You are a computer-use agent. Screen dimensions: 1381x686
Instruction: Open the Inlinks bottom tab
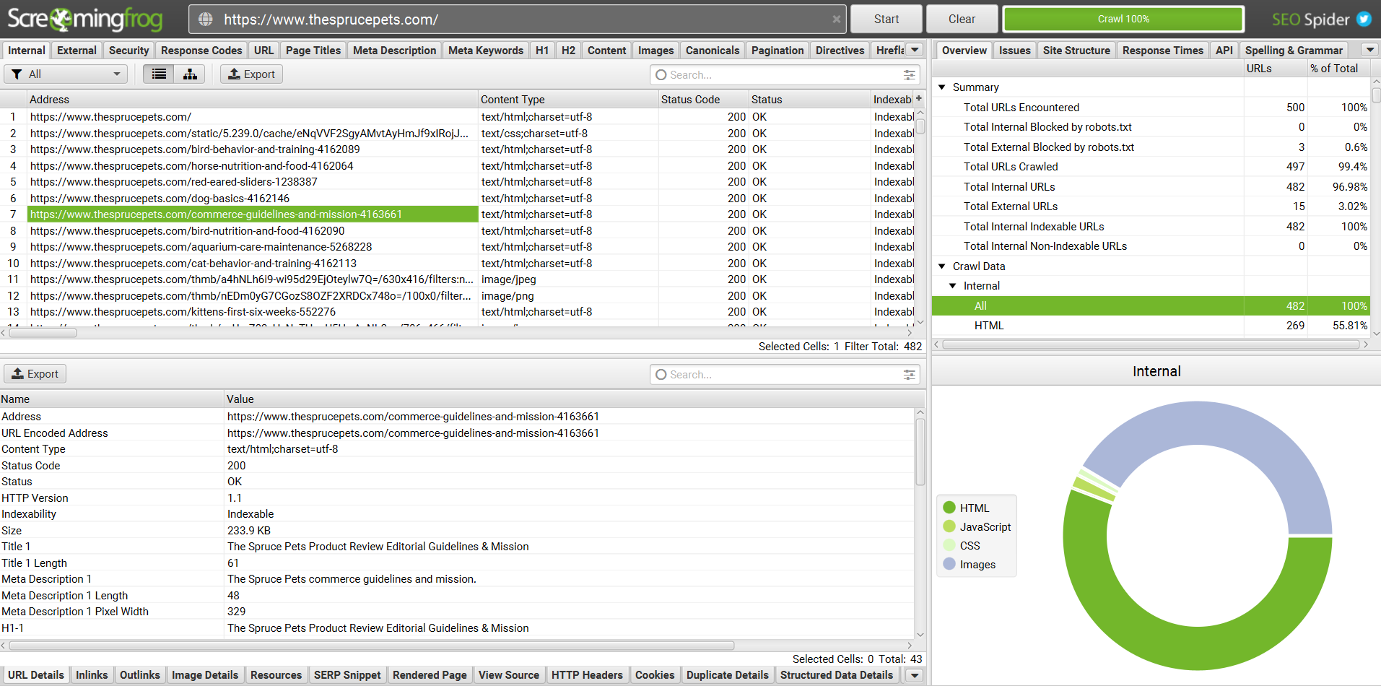click(x=92, y=675)
